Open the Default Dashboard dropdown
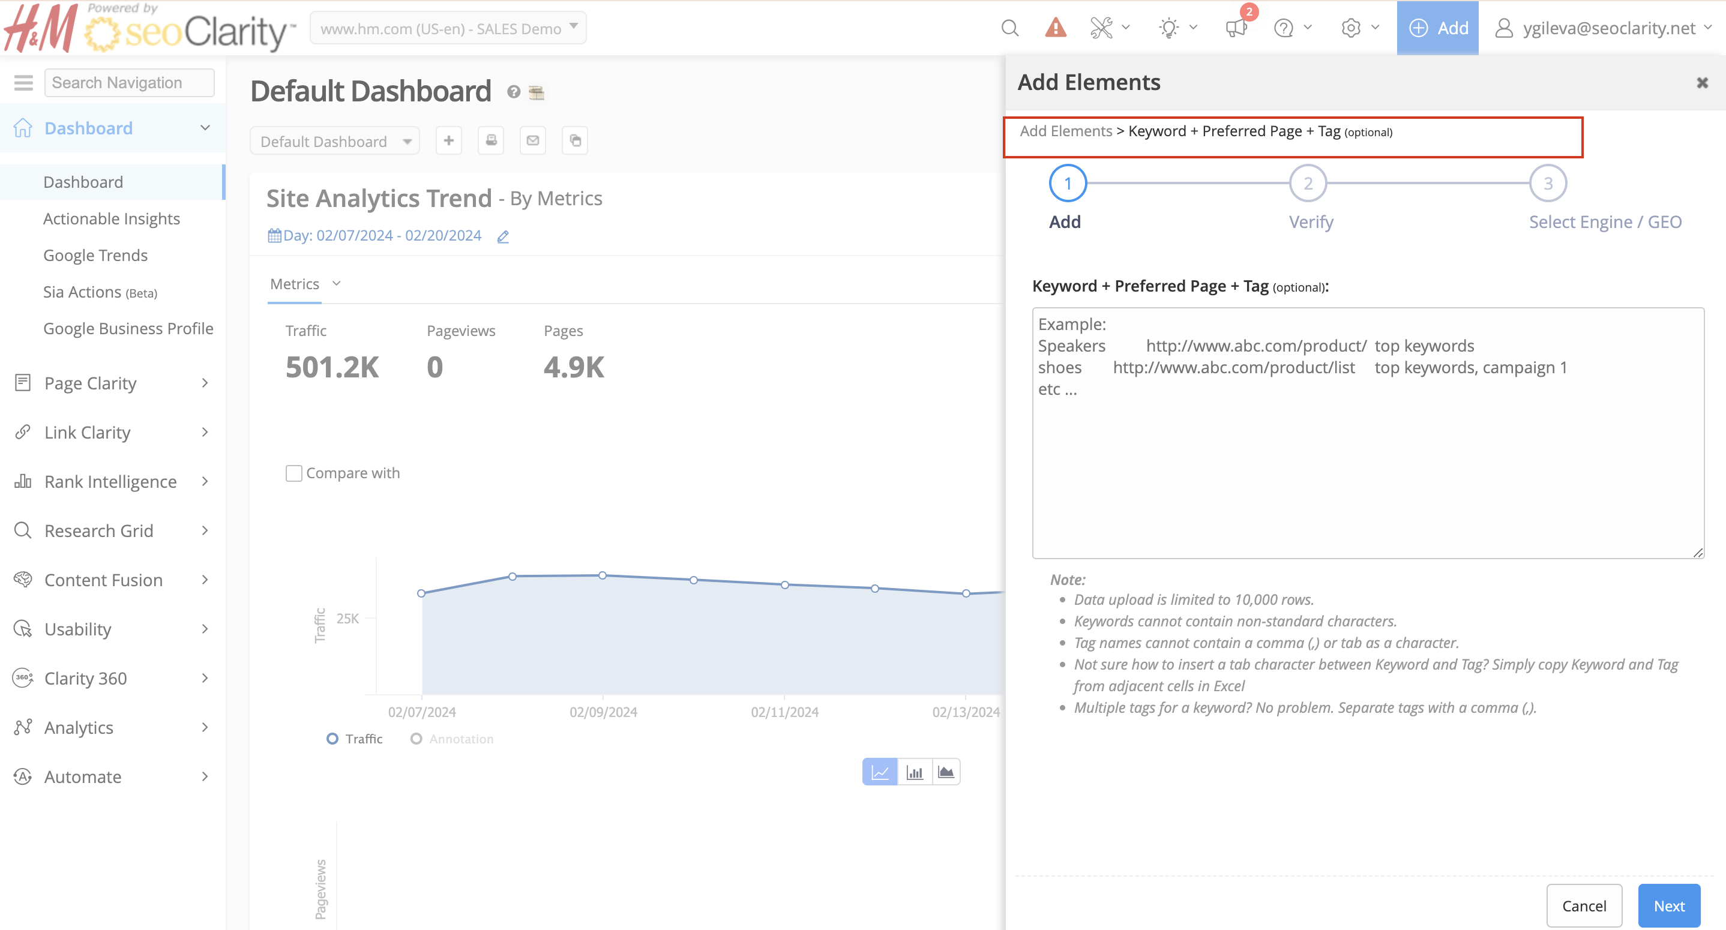 click(x=334, y=142)
